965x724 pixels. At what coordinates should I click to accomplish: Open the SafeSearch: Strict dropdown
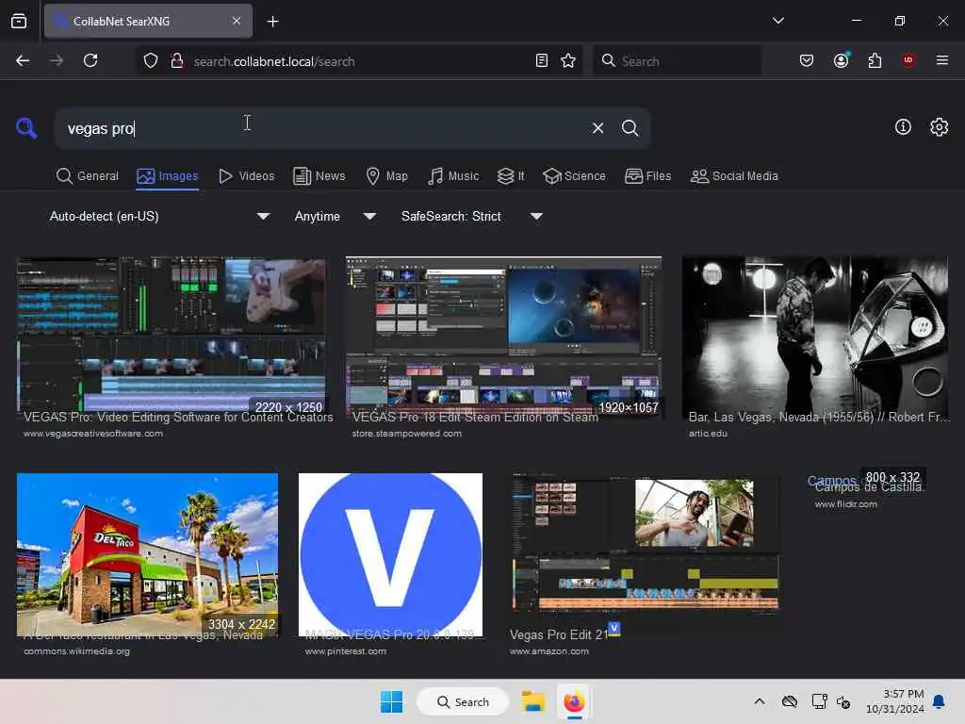tap(471, 216)
